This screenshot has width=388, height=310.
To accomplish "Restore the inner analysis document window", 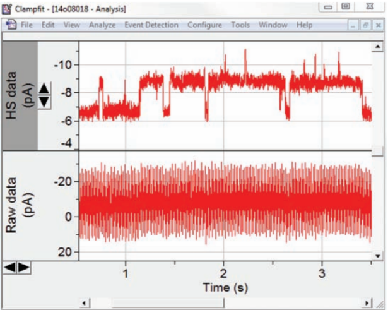I will click(366, 25).
